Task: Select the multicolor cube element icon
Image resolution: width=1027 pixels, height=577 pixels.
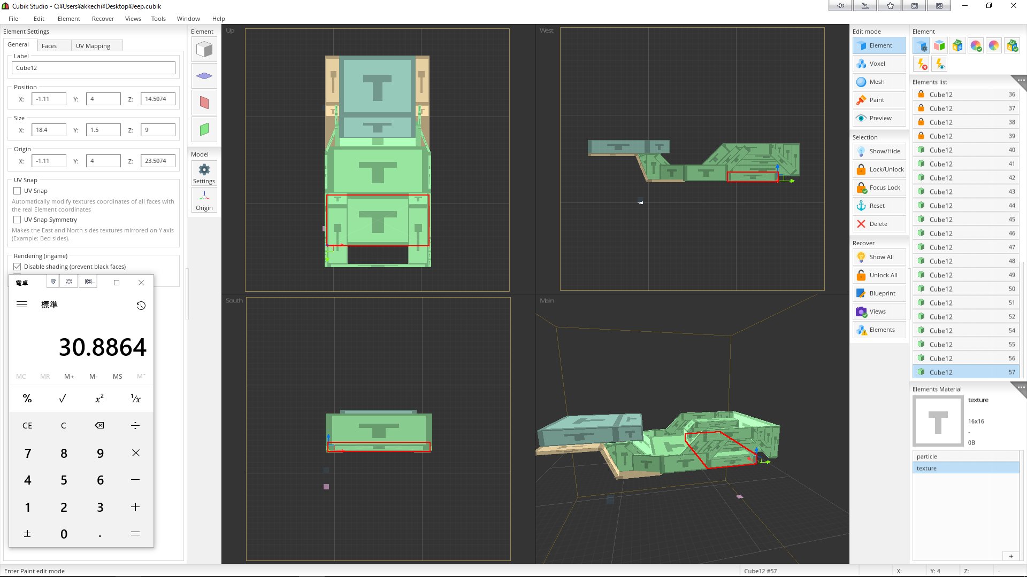Action: (939, 46)
